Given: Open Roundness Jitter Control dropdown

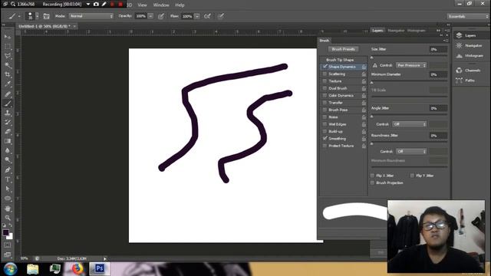Looking at the screenshot, I should click(x=411, y=152).
